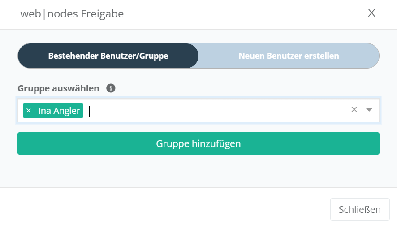Select the Ina Angler tag label
The height and width of the screenshot is (225, 397).
tap(59, 111)
